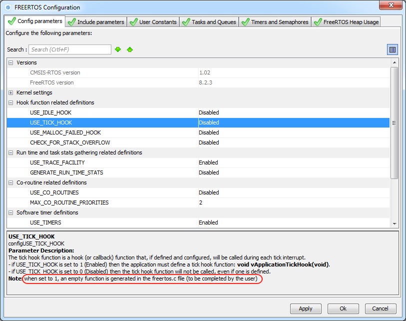Open the Timers and Semaphores tab
The width and height of the screenshot is (406, 321).
click(x=275, y=22)
